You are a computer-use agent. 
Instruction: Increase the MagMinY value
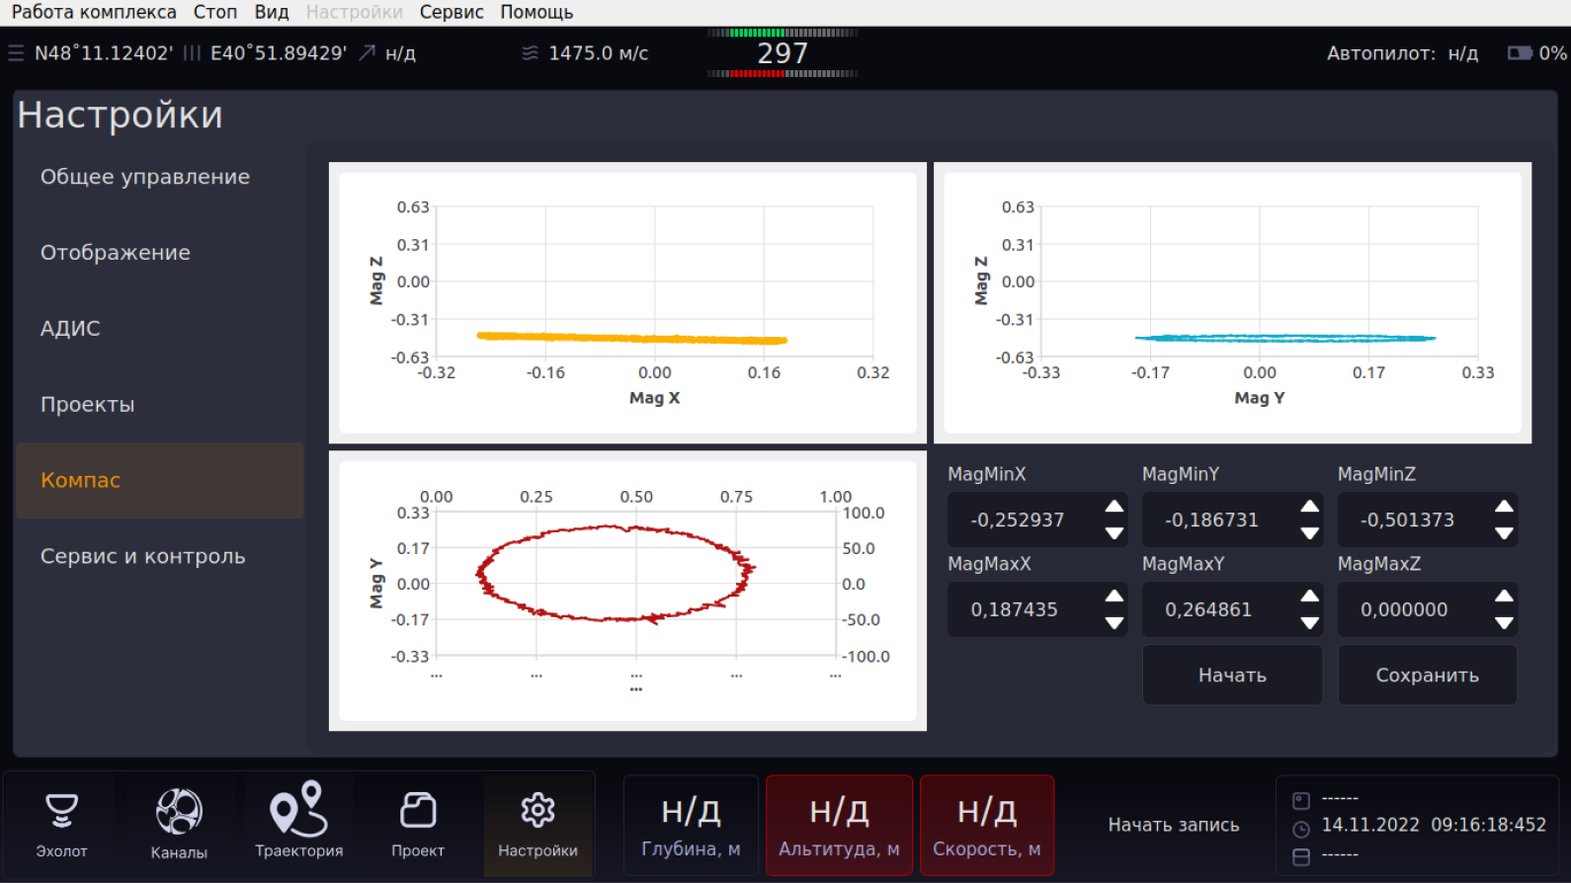[1310, 507]
